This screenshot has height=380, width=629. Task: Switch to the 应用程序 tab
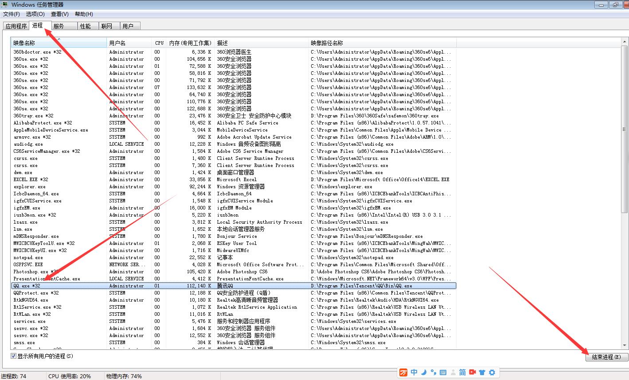[x=16, y=26]
